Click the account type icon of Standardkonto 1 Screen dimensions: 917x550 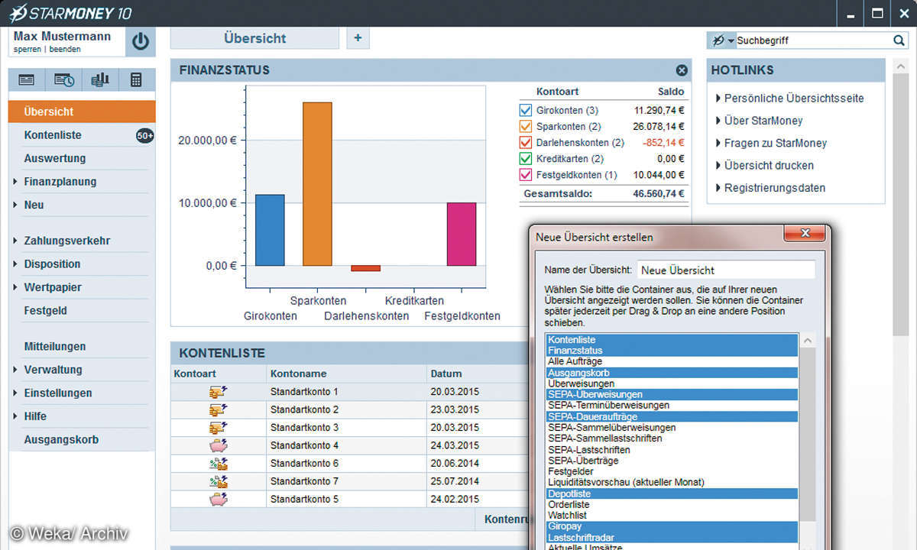[219, 392]
